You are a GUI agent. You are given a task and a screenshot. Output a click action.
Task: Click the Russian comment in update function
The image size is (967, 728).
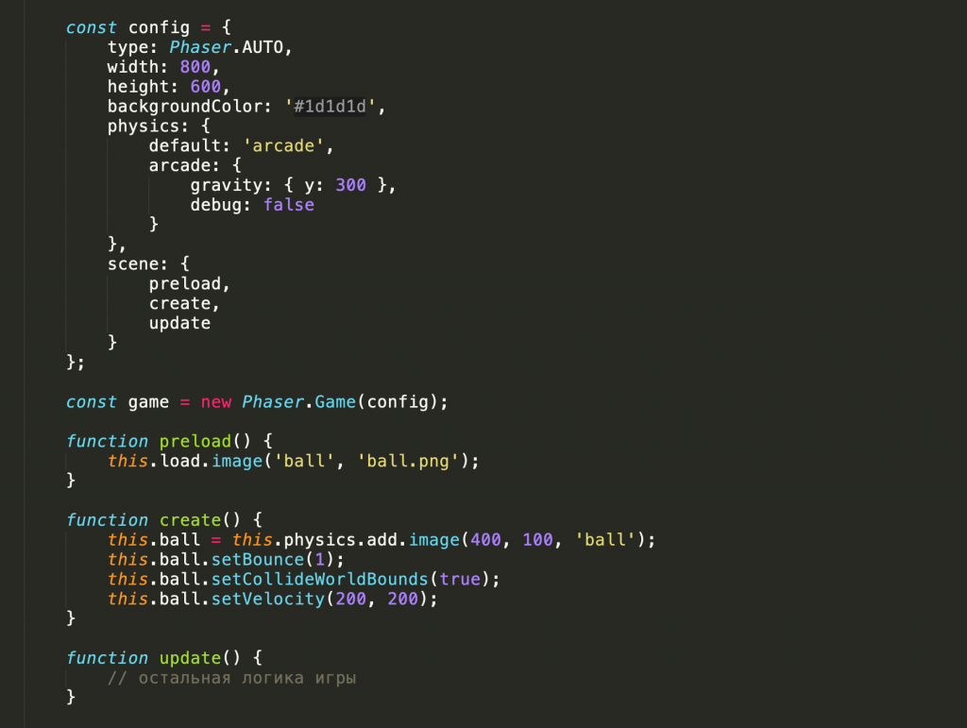[x=232, y=678]
